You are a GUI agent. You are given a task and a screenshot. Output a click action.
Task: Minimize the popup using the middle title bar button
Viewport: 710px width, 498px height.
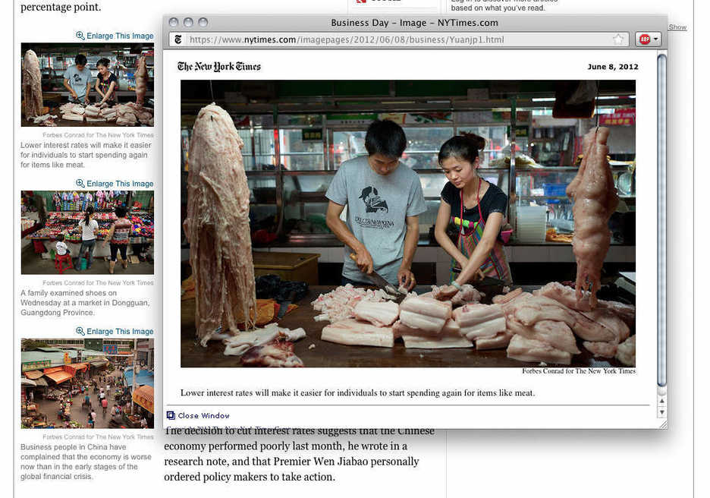pos(188,22)
